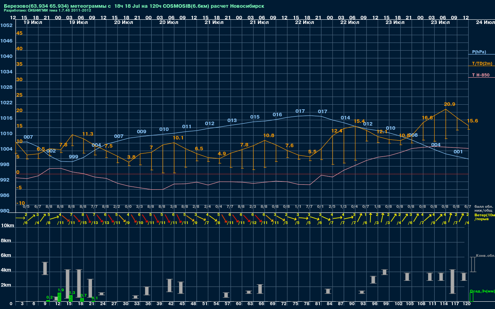Click the Березово meteogram title text
The width and height of the screenshot is (495, 309).
point(134,6)
